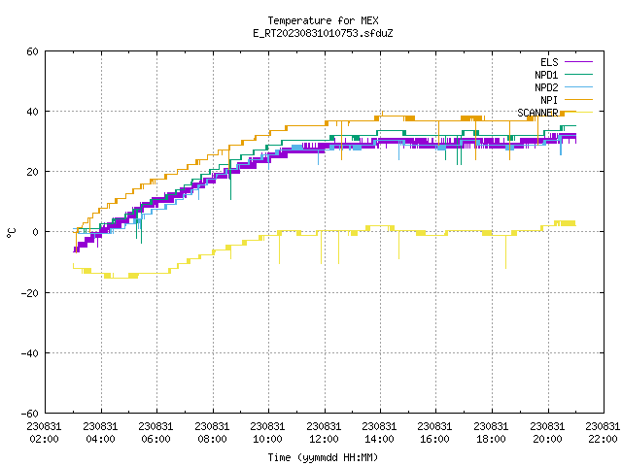Click the x-axis tick label 230831 06:00
Image resolution: width=622 pixels, height=466 pixels.
[155, 433]
